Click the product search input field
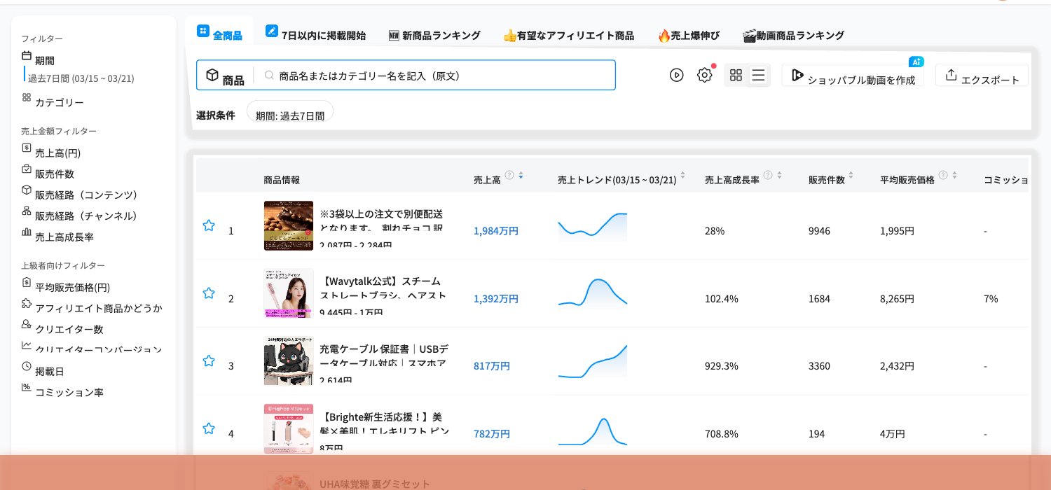 (434, 75)
